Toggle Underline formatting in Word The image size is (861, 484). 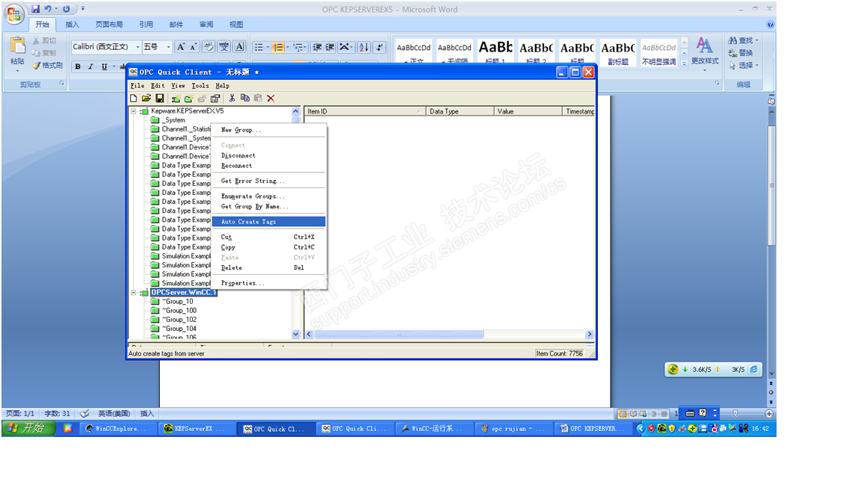point(104,66)
